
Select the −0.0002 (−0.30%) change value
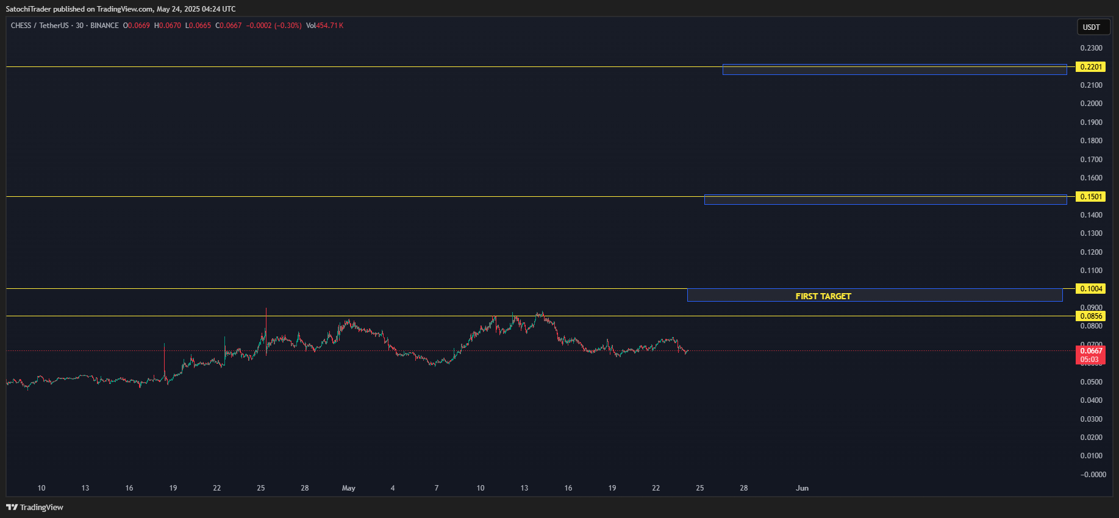(274, 26)
